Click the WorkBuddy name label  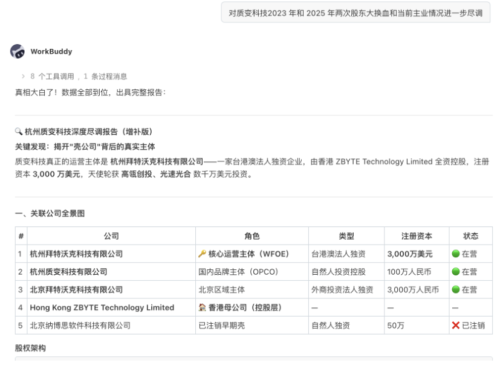click(51, 51)
